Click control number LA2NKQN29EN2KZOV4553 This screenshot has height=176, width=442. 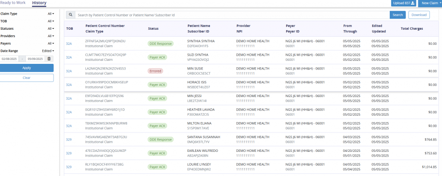[x=105, y=69]
